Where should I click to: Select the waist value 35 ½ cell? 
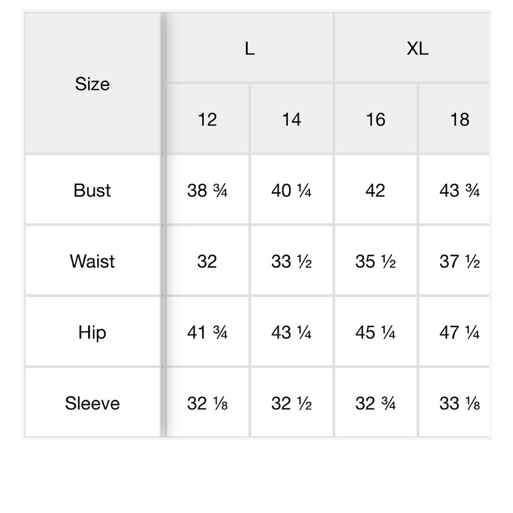[x=376, y=261]
